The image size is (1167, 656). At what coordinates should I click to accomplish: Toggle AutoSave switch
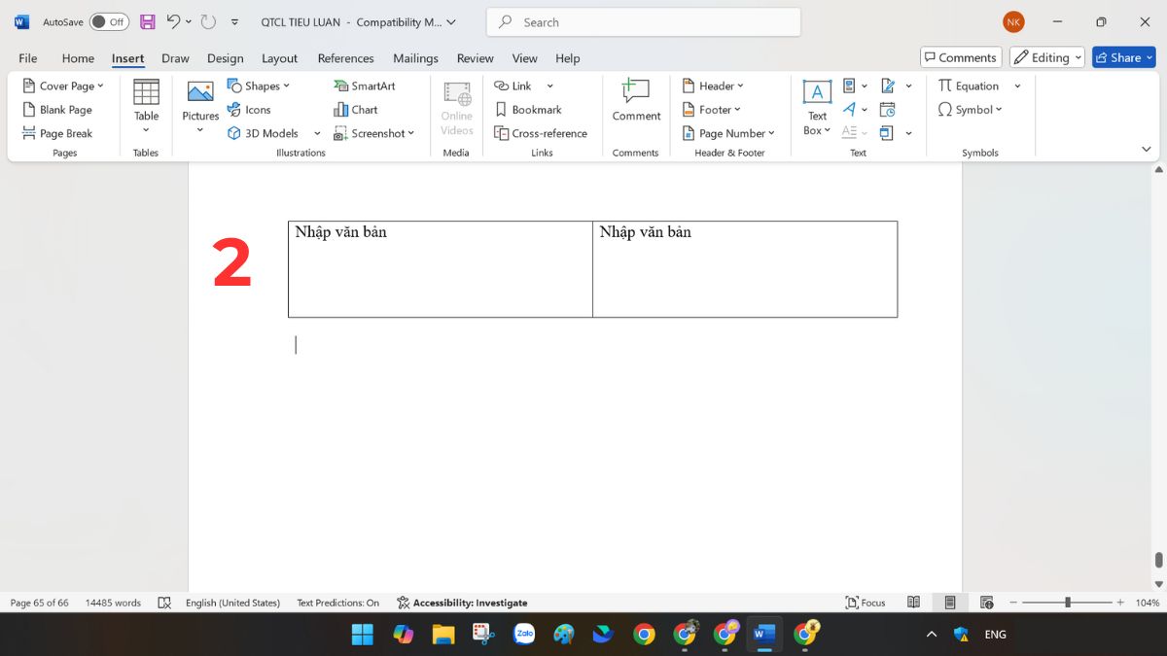[x=109, y=21]
